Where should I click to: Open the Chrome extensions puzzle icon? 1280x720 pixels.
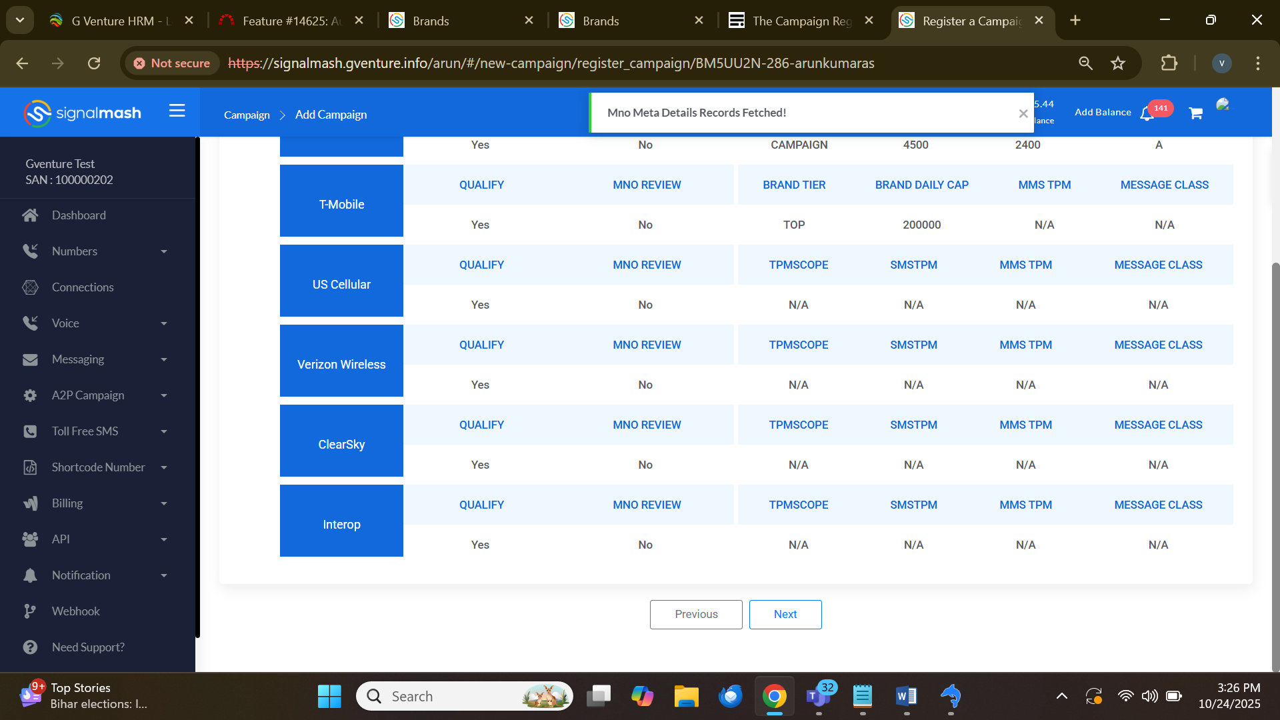tap(1169, 63)
